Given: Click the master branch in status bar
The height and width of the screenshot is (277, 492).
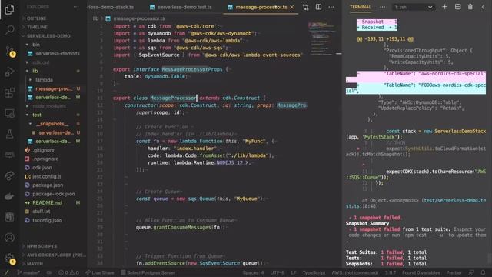Looking at the screenshot, I should [x=28, y=272].
